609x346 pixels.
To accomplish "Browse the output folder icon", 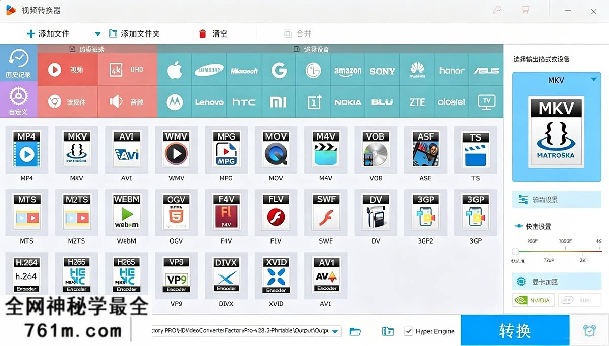I will pyautogui.click(x=355, y=331).
